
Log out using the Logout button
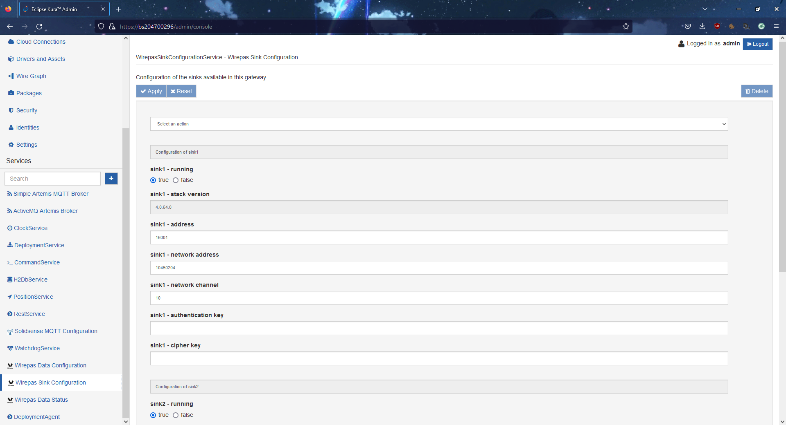pyautogui.click(x=757, y=44)
